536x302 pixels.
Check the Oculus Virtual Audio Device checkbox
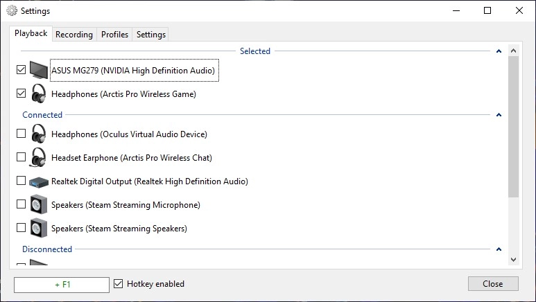(x=21, y=134)
